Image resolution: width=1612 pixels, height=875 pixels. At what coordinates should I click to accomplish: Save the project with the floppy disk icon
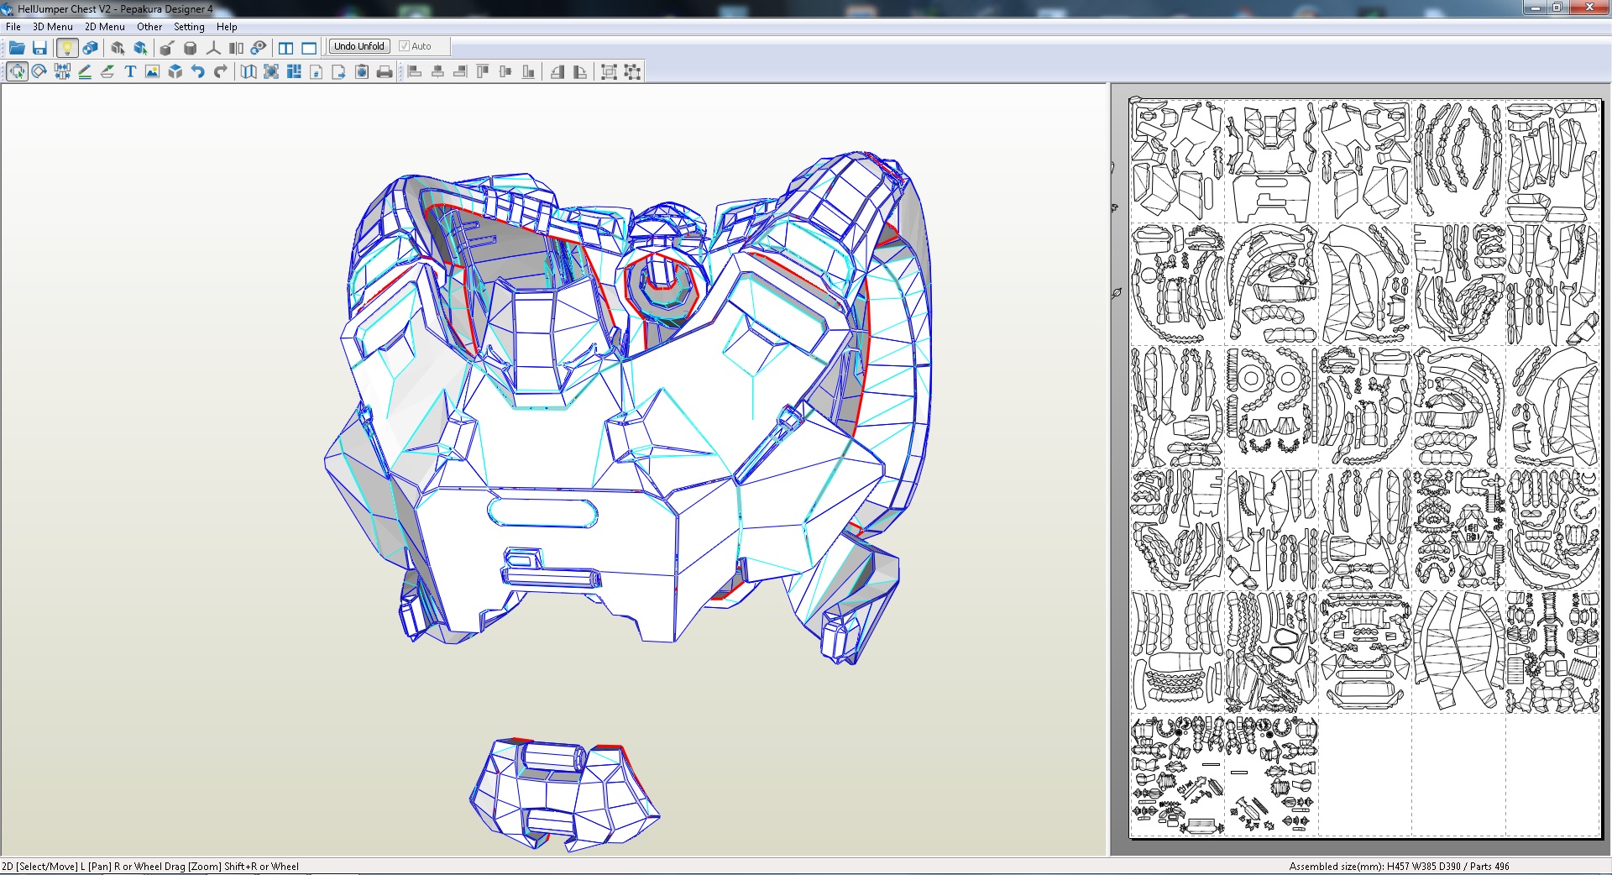tap(39, 48)
